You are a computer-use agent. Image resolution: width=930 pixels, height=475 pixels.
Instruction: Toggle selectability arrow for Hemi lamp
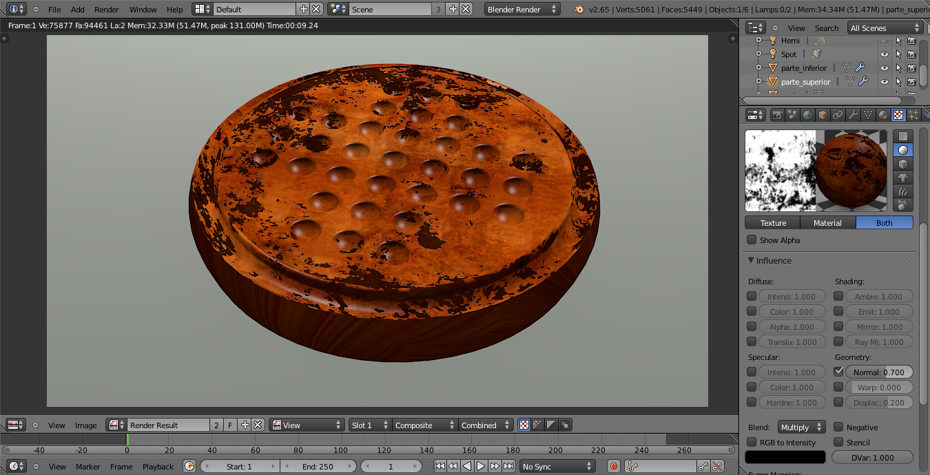(x=898, y=41)
